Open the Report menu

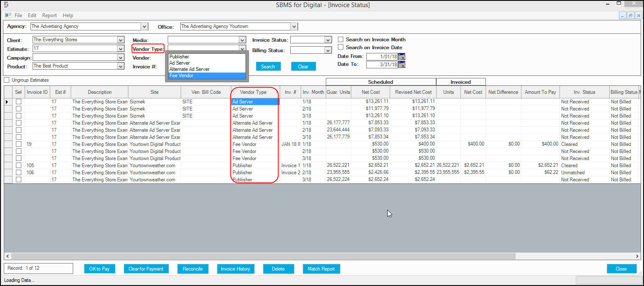[49, 15]
